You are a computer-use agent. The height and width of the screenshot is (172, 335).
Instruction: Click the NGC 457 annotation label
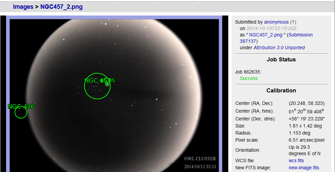coord(98,81)
